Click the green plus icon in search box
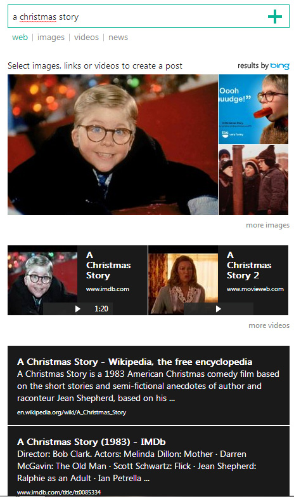 (275, 17)
